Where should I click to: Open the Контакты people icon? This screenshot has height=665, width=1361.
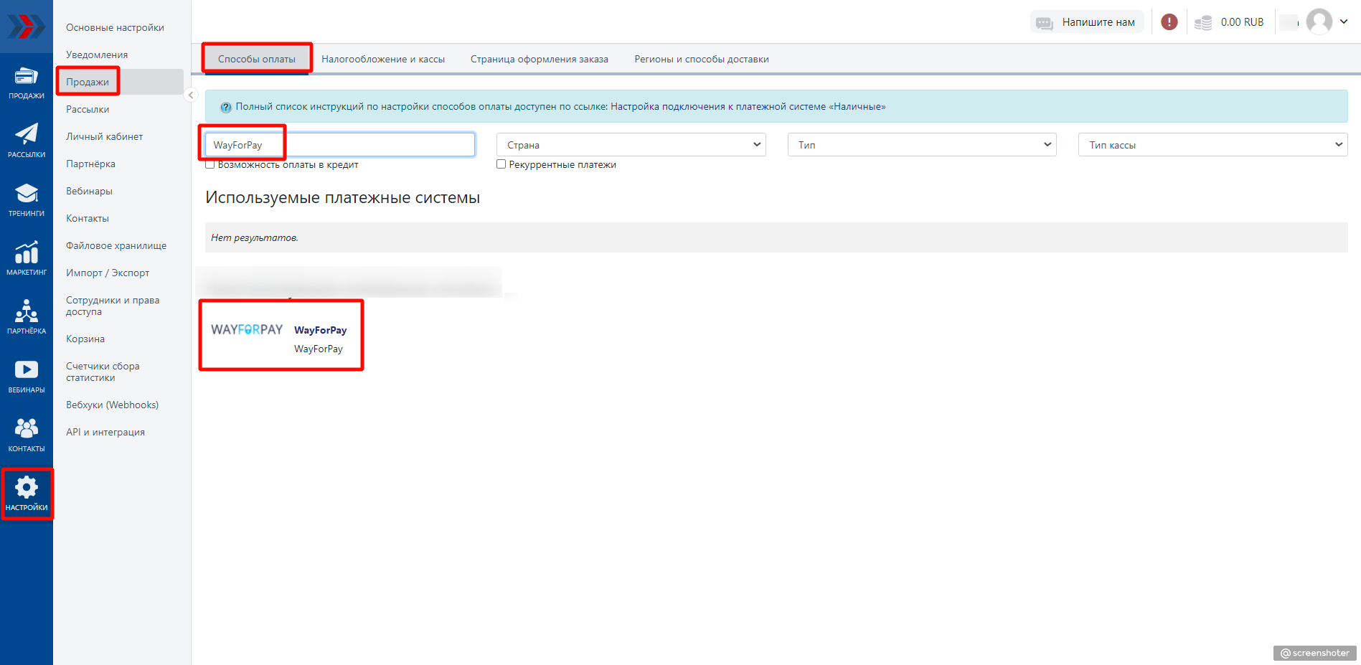(27, 435)
